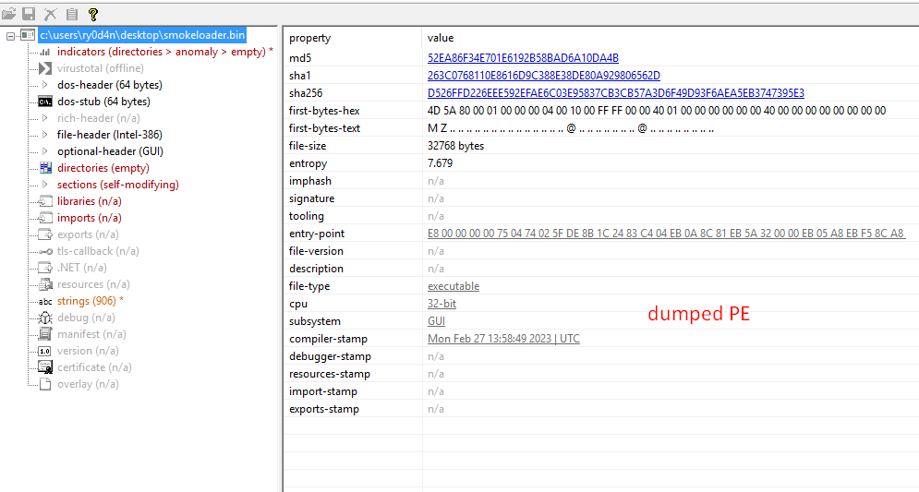Open directories (empty) tree item
This screenshot has height=492, width=919.
click(103, 168)
